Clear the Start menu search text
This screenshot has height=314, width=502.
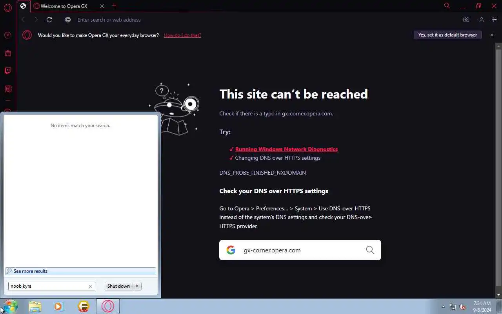coord(90,286)
